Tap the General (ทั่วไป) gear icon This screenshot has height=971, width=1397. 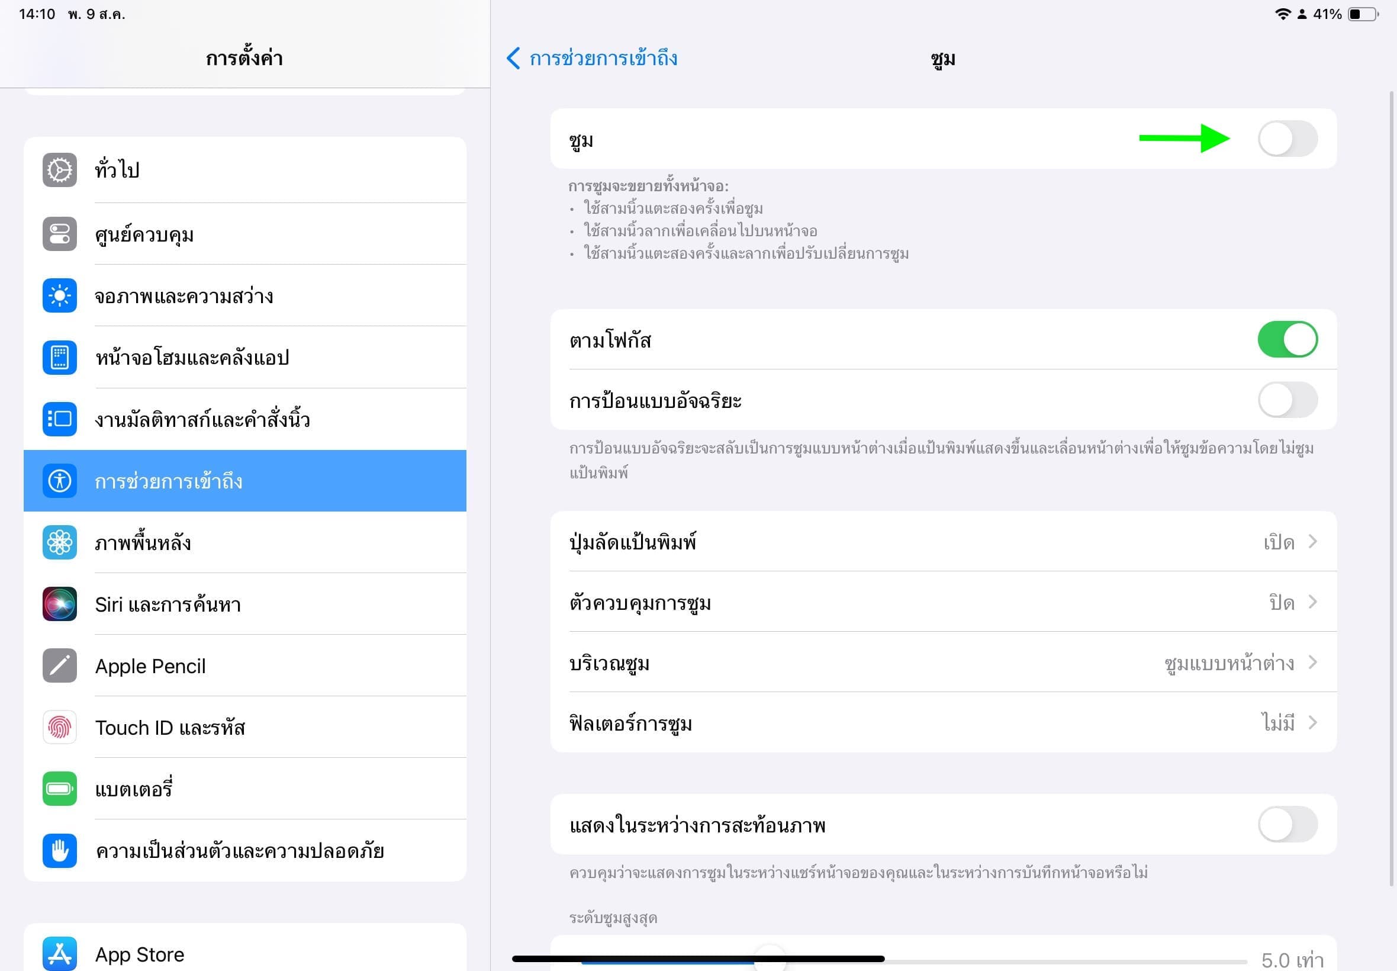tap(60, 170)
